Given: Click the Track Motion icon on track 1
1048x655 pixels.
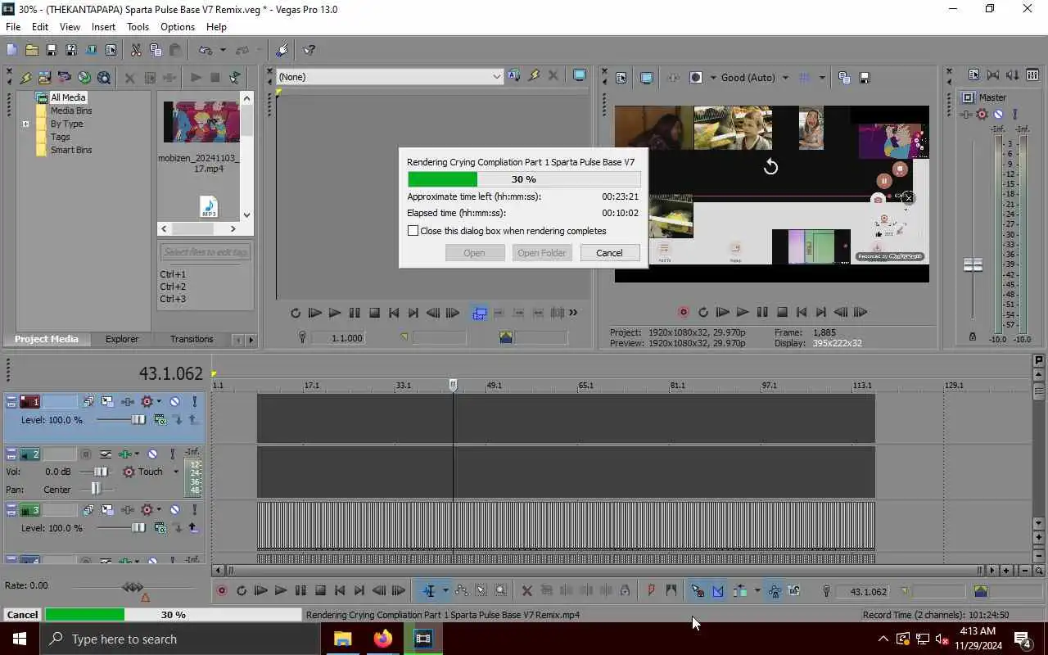Looking at the screenshot, I should click(x=107, y=401).
